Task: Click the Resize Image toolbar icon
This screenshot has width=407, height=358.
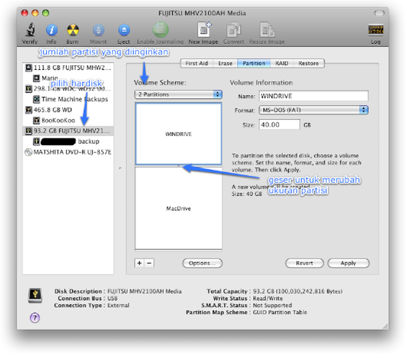Action: click(x=267, y=30)
